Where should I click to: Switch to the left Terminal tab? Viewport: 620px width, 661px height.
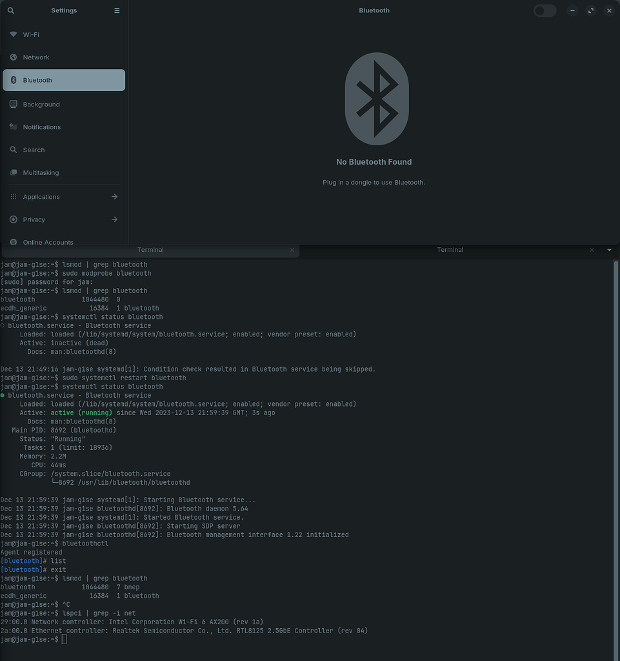point(150,250)
